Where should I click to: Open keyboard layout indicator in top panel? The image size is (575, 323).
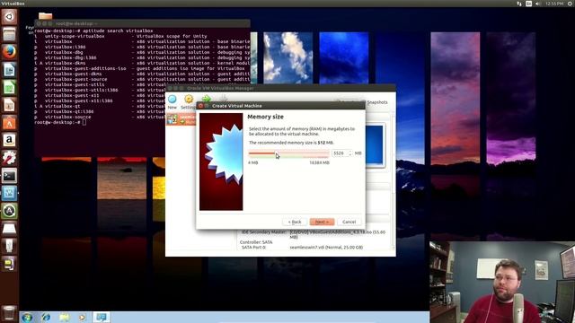pyautogui.click(x=528, y=4)
